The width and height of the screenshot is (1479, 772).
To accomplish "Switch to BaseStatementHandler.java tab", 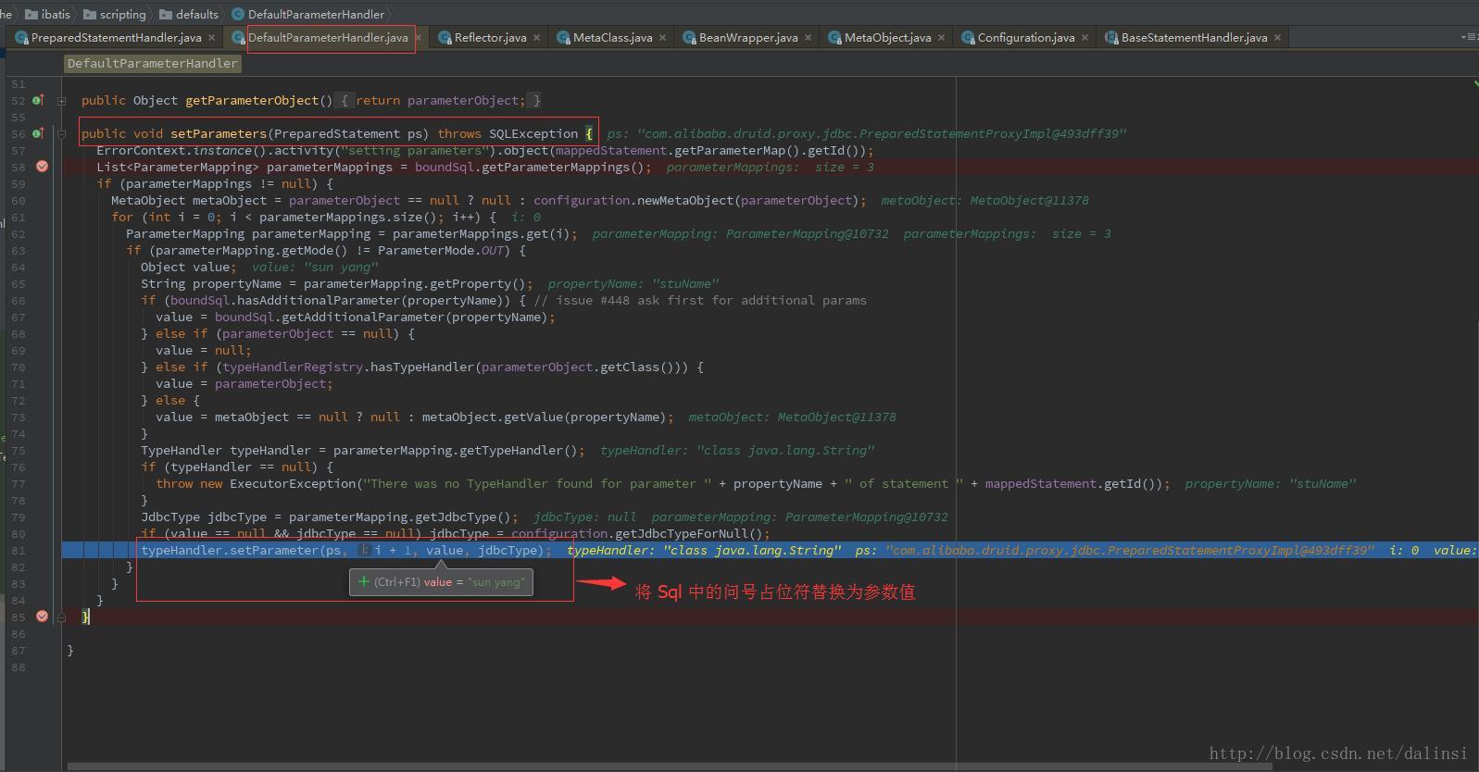I will [x=1194, y=38].
